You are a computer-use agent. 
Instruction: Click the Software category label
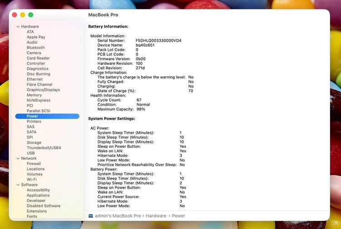(29, 185)
